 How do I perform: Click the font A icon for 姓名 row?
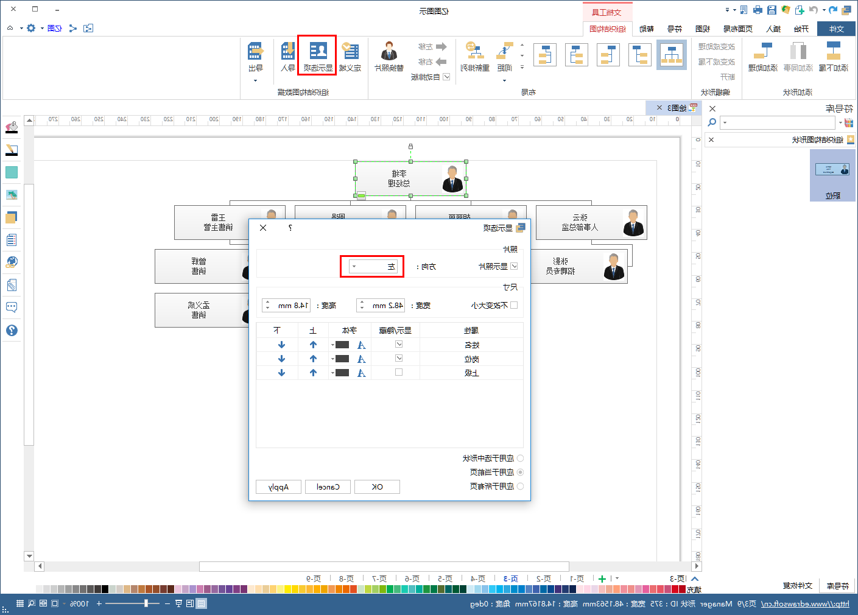click(362, 345)
